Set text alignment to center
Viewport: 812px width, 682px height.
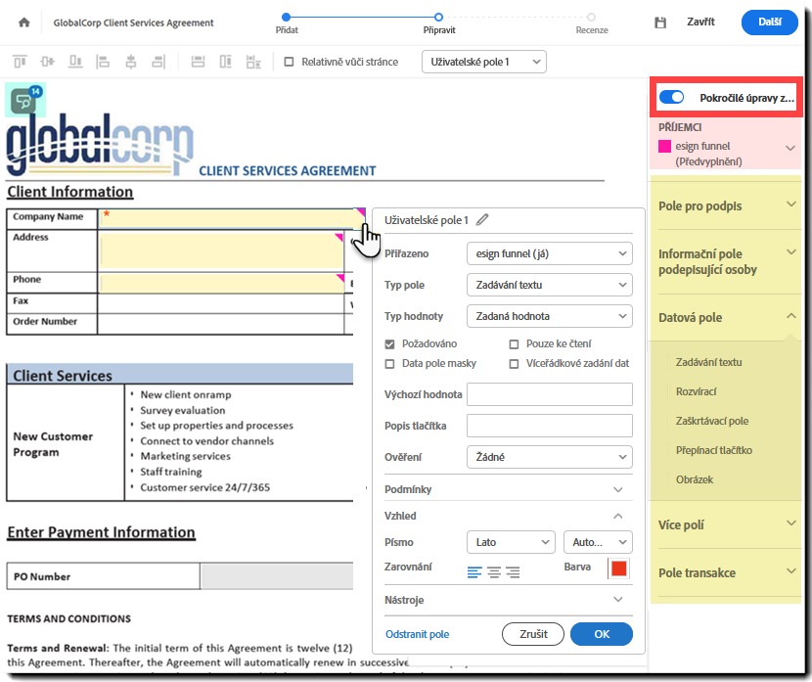click(493, 571)
